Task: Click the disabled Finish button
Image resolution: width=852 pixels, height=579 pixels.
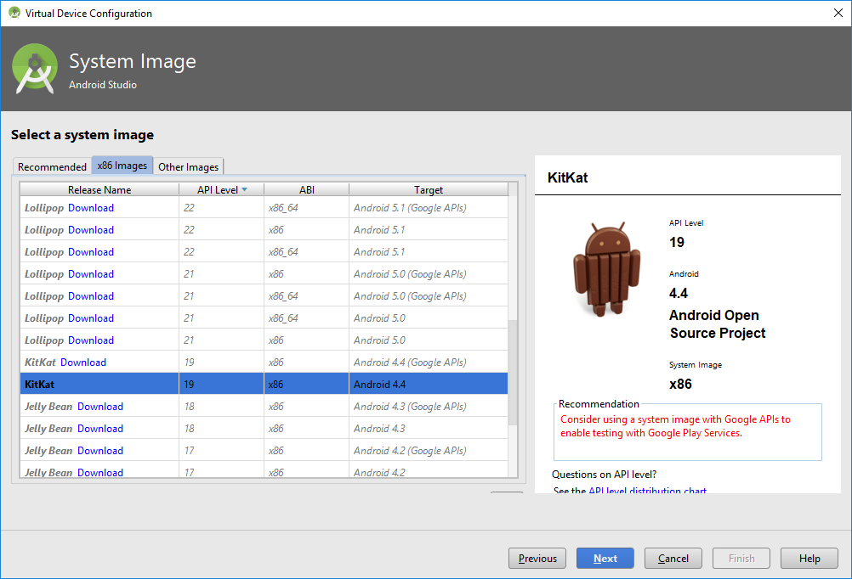Action: point(741,559)
